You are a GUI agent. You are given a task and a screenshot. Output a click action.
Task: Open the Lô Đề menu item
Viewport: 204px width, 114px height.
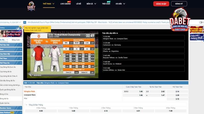click(x=79, y=4)
